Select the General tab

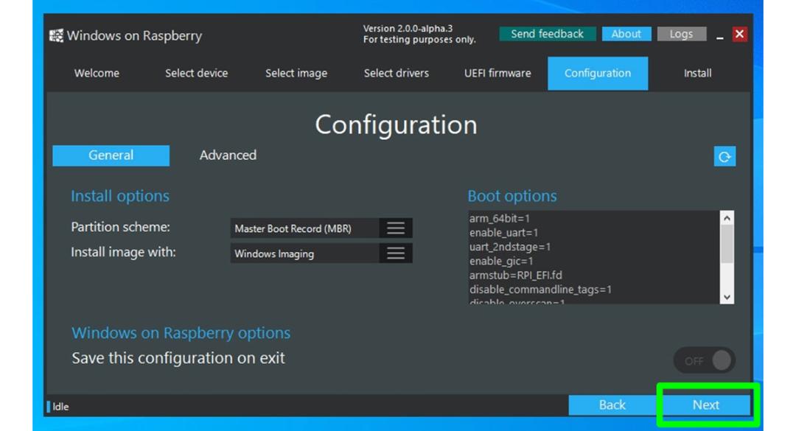tap(111, 155)
